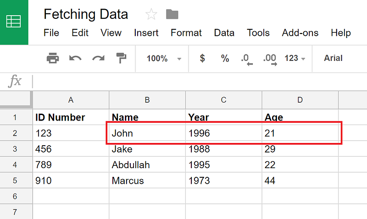Format as percent with % button
367x219 pixels.
(225, 58)
